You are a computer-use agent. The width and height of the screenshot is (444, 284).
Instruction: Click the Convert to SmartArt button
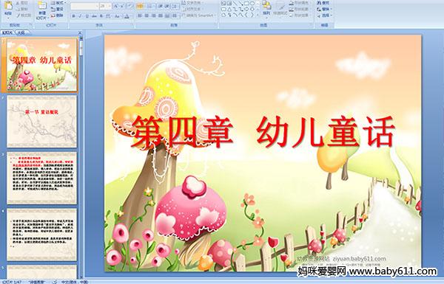pyautogui.click(x=199, y=15)
